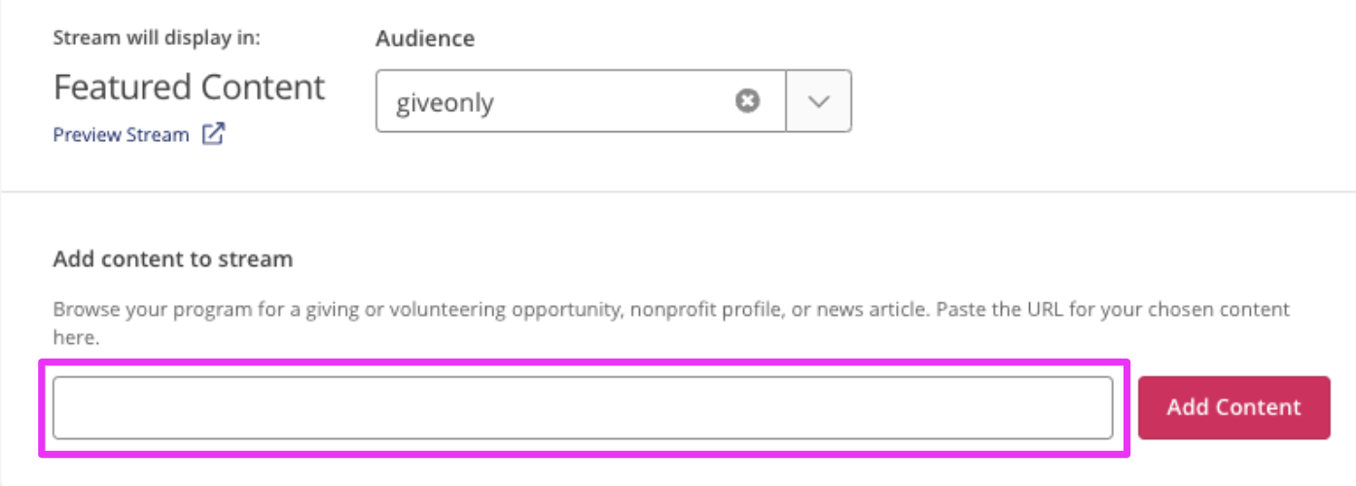Click the external-link icon beside Preview Stream
The height and width of the screenshot is (486, 1356).
point(213,134)
